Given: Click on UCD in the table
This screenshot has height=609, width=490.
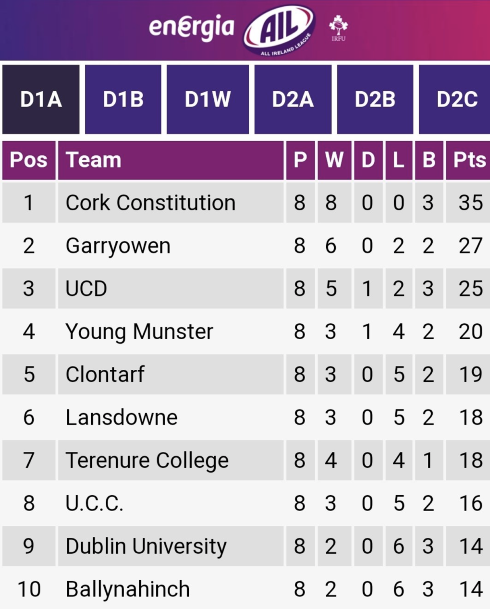Looking at the screenshot, I should coord(86,289).
